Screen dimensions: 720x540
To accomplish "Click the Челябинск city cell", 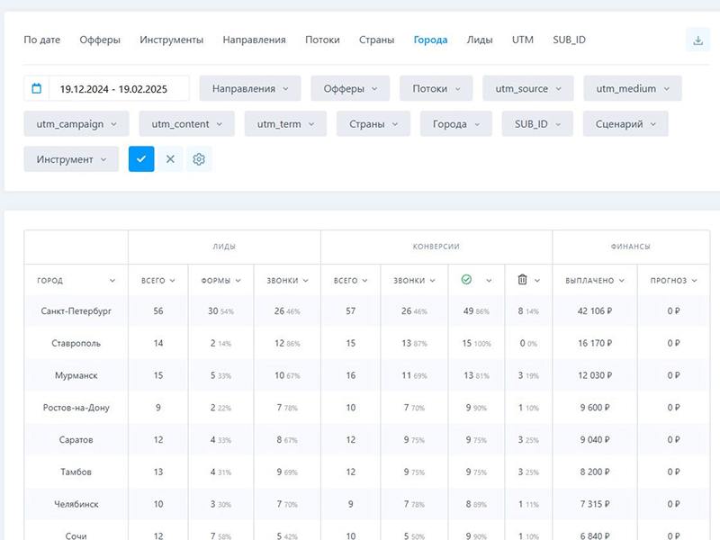I will click(76, 504).
